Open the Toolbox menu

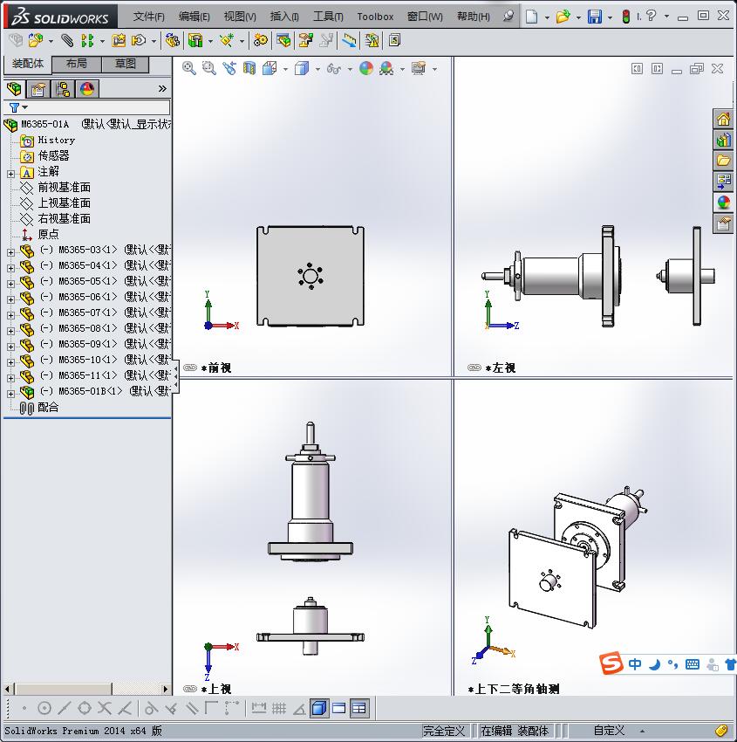(x=375, y=17)
